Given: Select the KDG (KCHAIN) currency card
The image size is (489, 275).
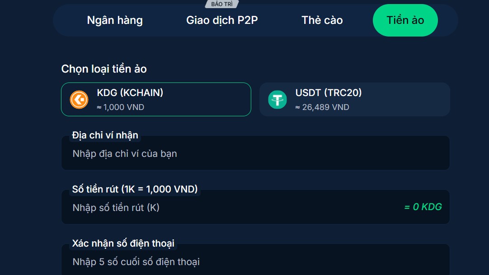Looking at the screenshot, I should click(x=156, y=99).
